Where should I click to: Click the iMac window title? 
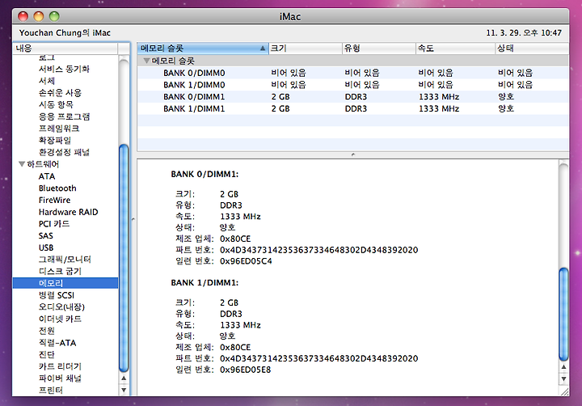[290, 17]
